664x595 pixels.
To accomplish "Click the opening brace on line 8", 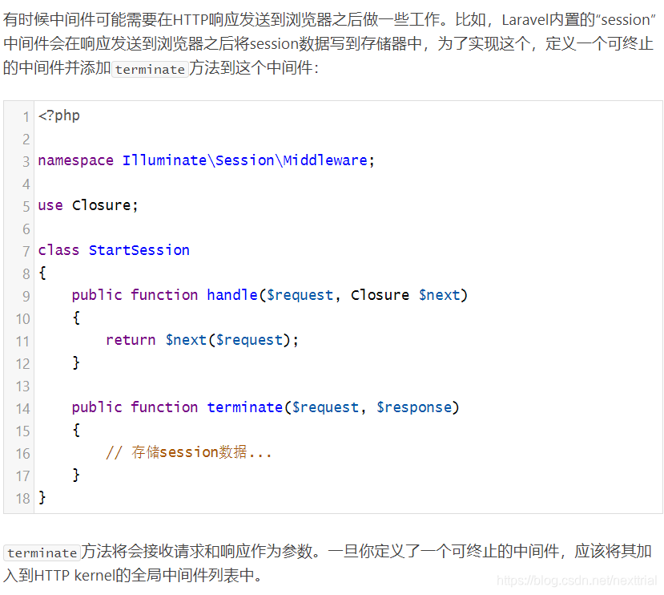I will point(42,273).
